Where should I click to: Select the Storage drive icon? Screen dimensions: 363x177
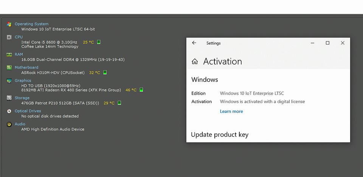(x=9, y=98)
